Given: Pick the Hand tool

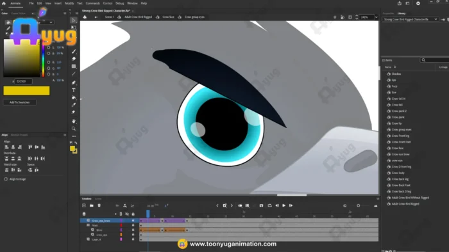Looking at the screenshot, I should pyautogui.click(x=74, y=121).
